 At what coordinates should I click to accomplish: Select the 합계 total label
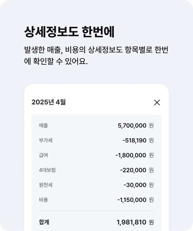[44, 222]
